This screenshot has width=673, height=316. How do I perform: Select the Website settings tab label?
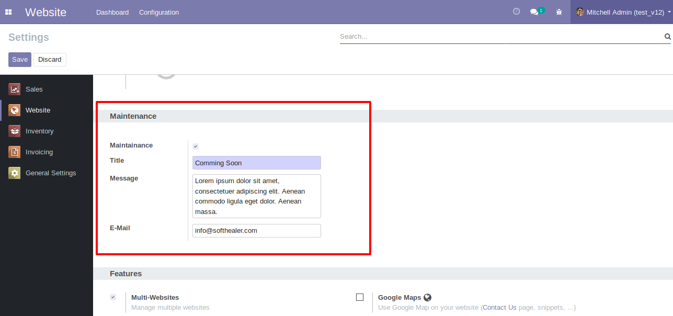pos(38,110)
